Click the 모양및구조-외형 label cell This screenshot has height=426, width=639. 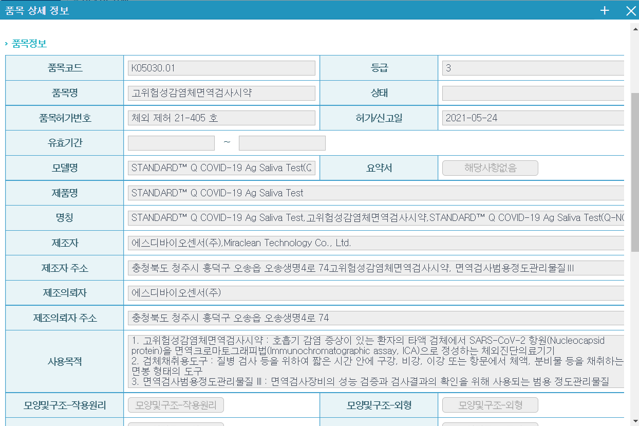point(380,405)
